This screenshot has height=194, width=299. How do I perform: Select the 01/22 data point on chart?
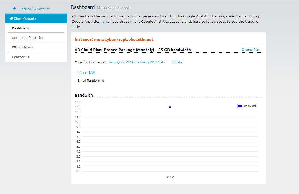[x=170, y=107]
